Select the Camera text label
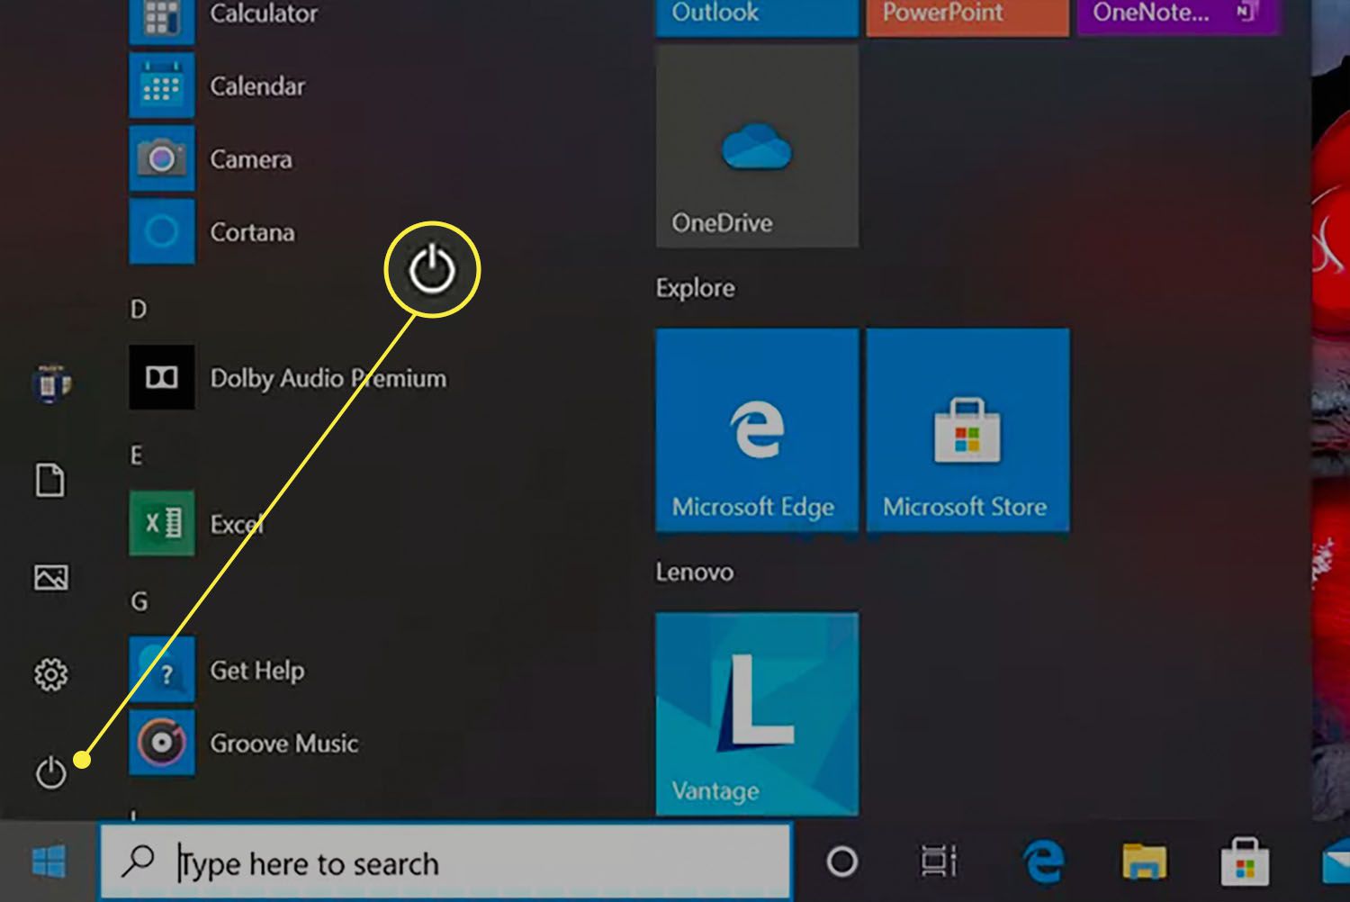The width and height of the screenshot is (1350, 902). (251, 159)
